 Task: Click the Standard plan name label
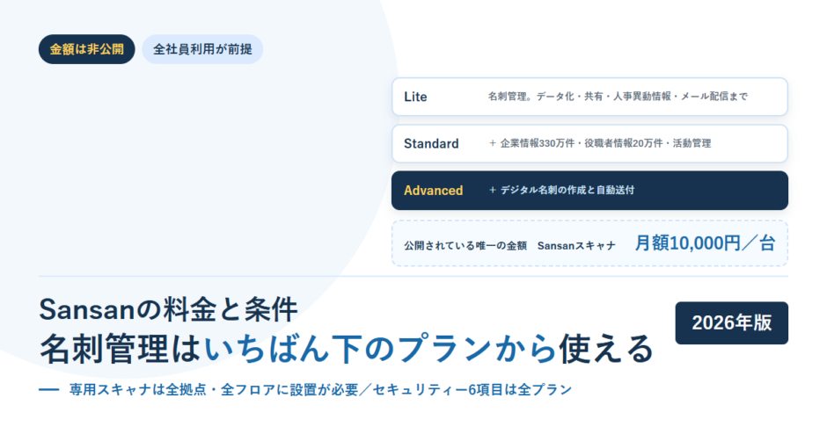click(x=431, y=144)
